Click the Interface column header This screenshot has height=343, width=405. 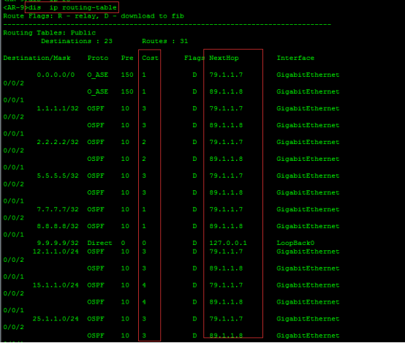click(295, 59)
